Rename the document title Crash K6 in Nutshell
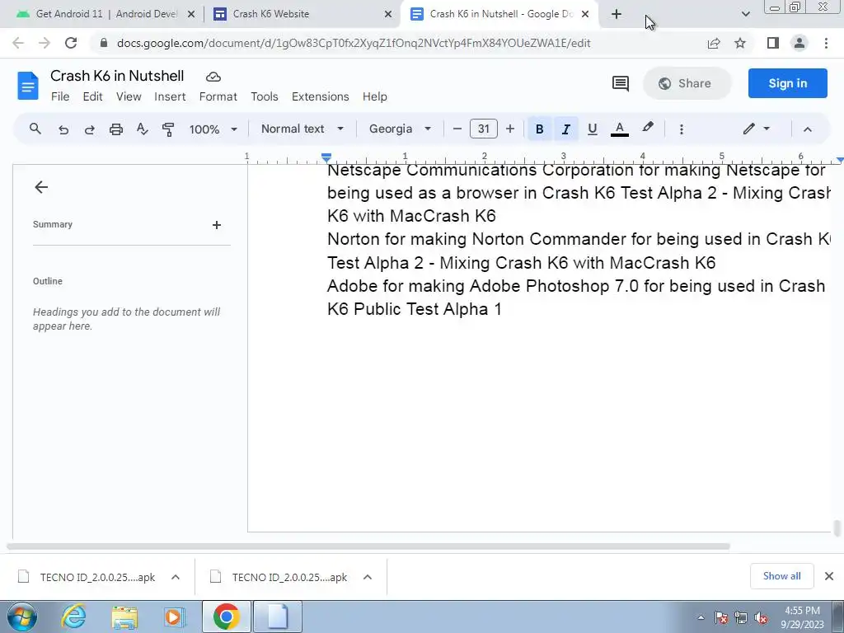This screenshot has width=844, height=633. point(117,76)
